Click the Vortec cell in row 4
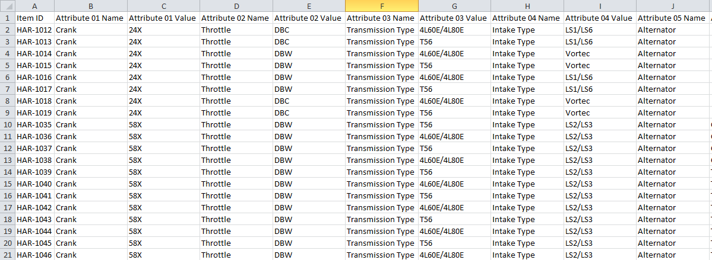The width and height of the screenshot is (712, 260). click(600, 53)
